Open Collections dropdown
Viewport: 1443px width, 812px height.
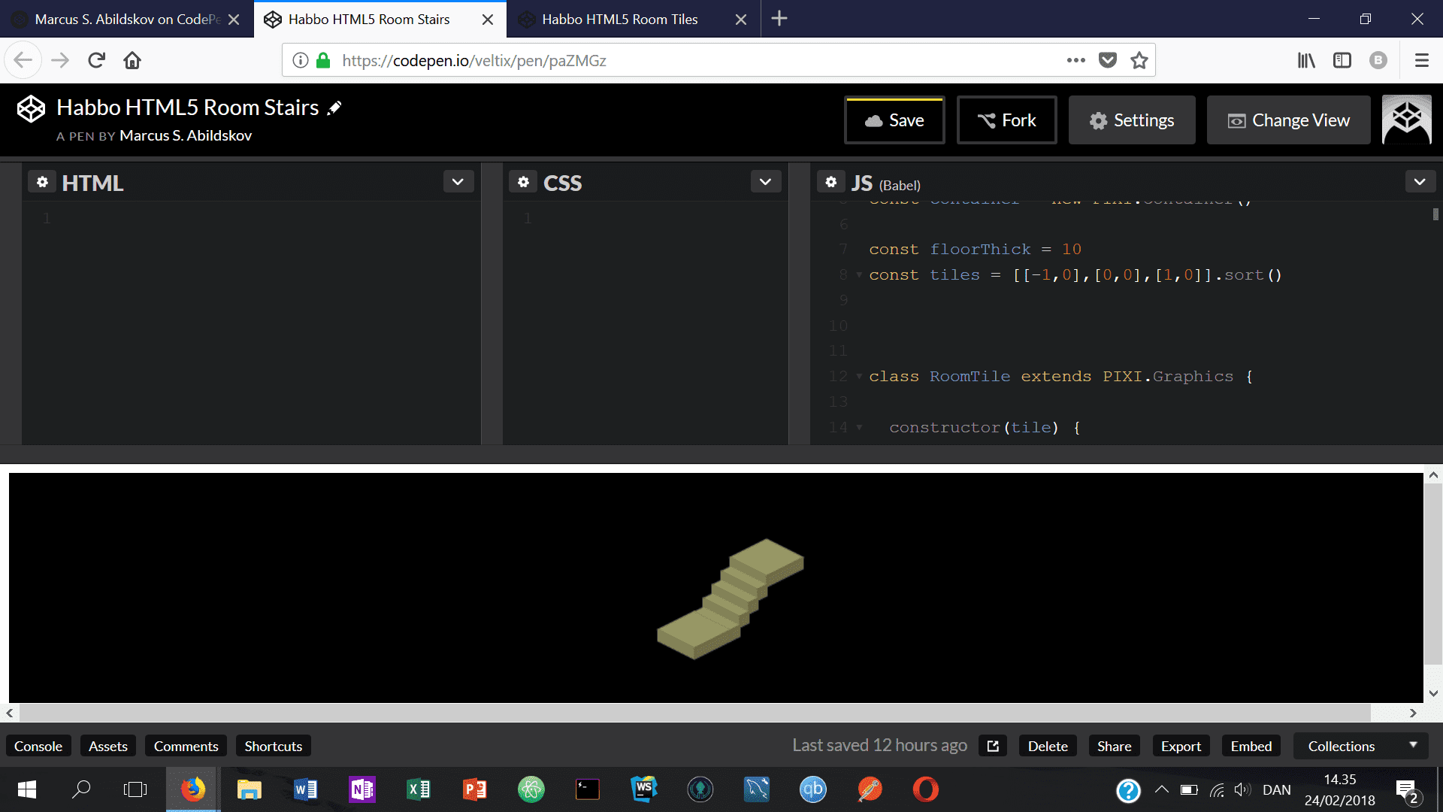1363,746
